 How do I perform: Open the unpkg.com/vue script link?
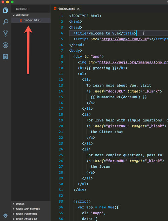pos(124,39)
